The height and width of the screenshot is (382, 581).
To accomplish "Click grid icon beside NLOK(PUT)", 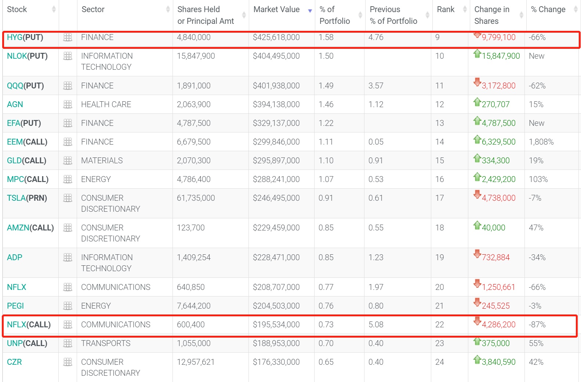I will [x=68, y=56].
